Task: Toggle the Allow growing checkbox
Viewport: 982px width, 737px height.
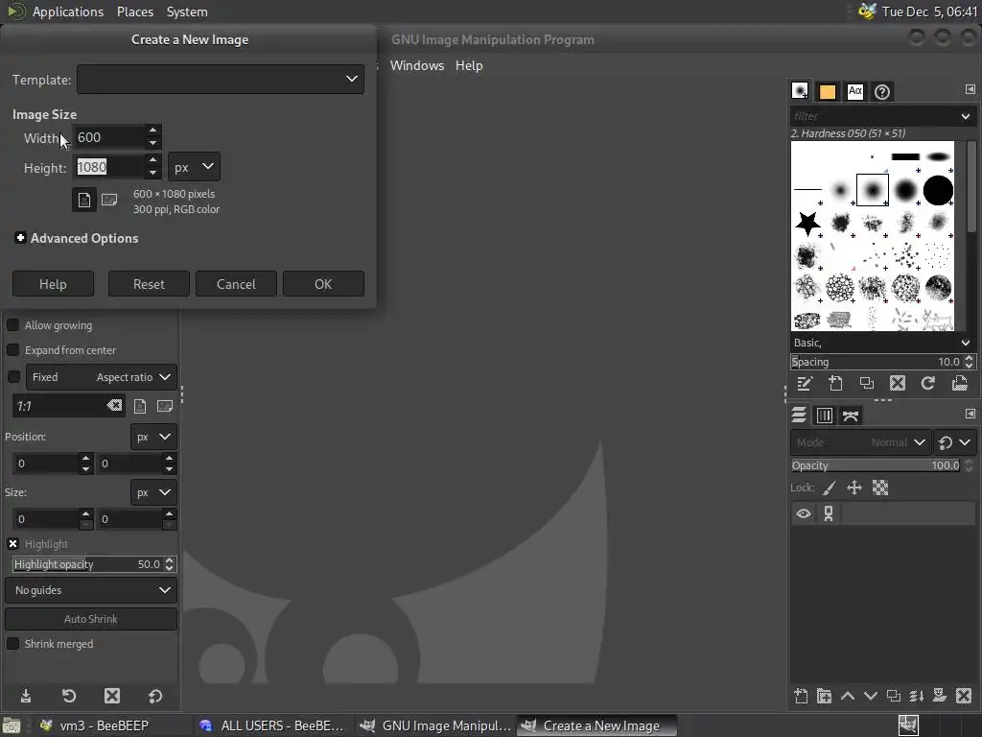Action: [12, 325]
